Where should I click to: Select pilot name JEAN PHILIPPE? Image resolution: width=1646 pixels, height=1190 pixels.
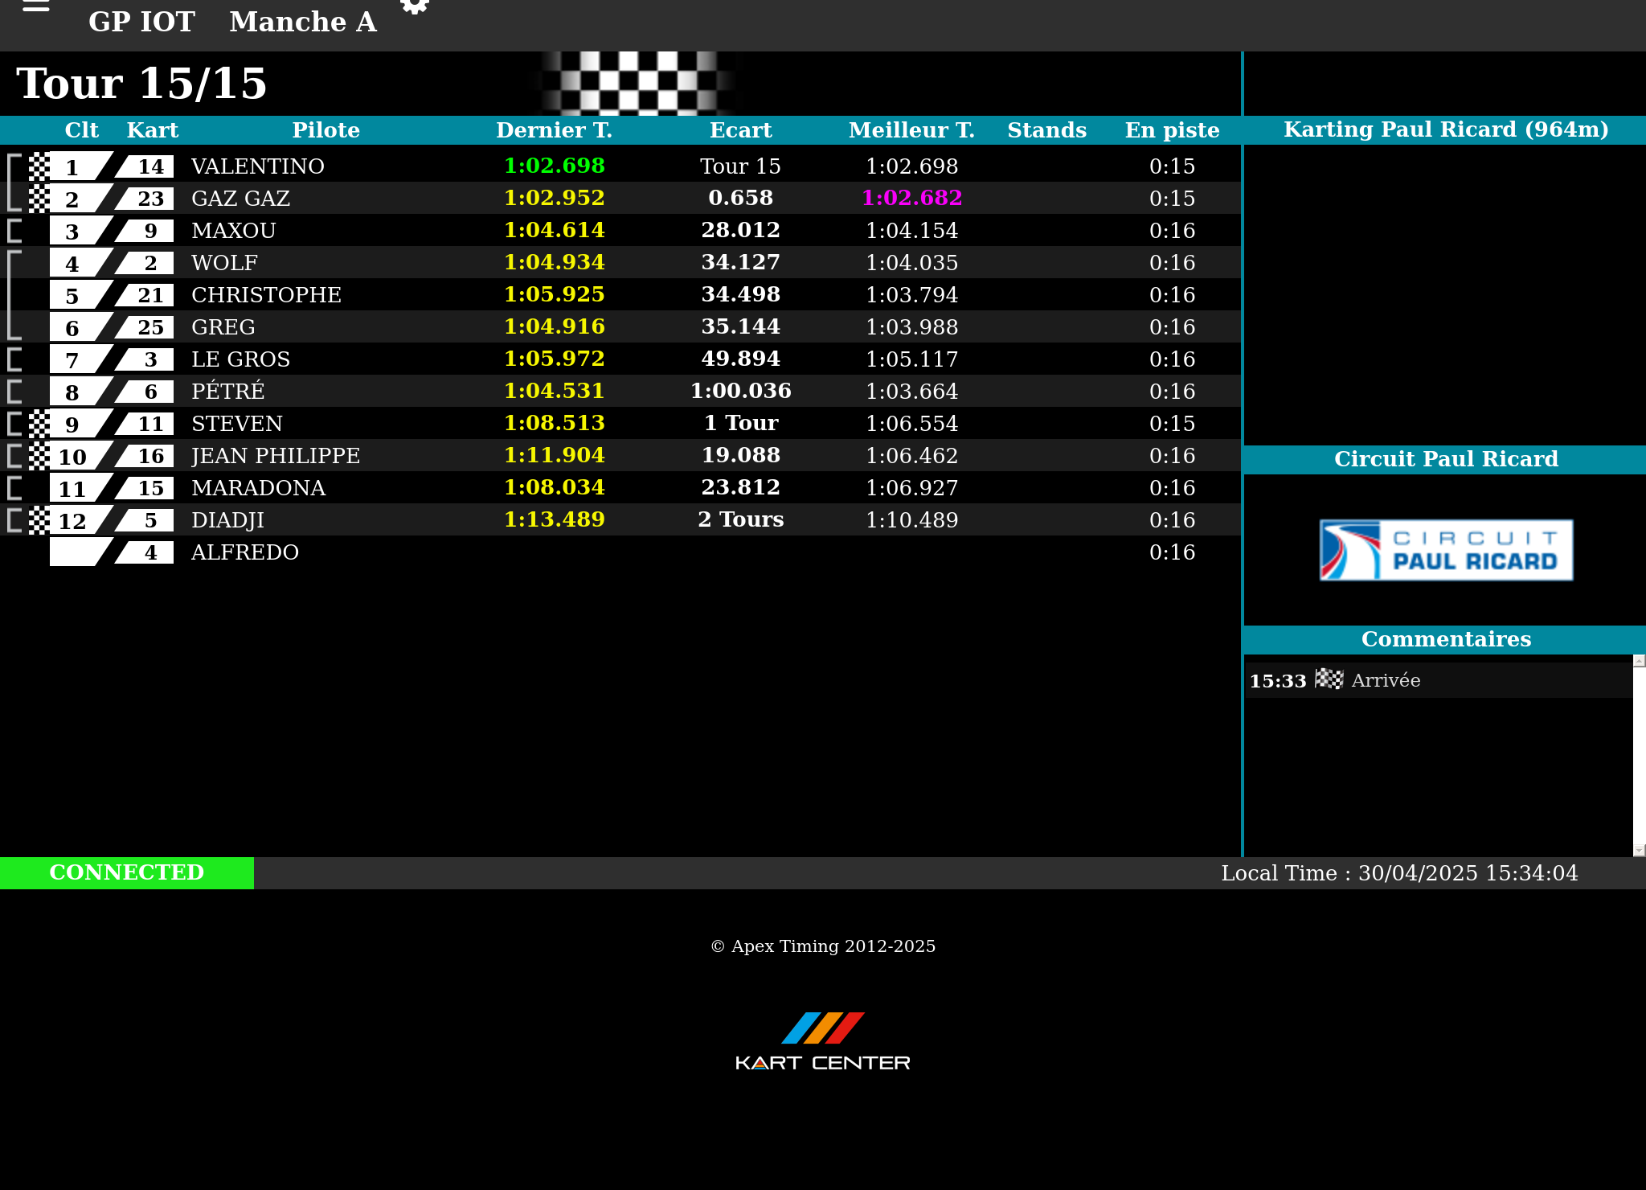(275, 456)
